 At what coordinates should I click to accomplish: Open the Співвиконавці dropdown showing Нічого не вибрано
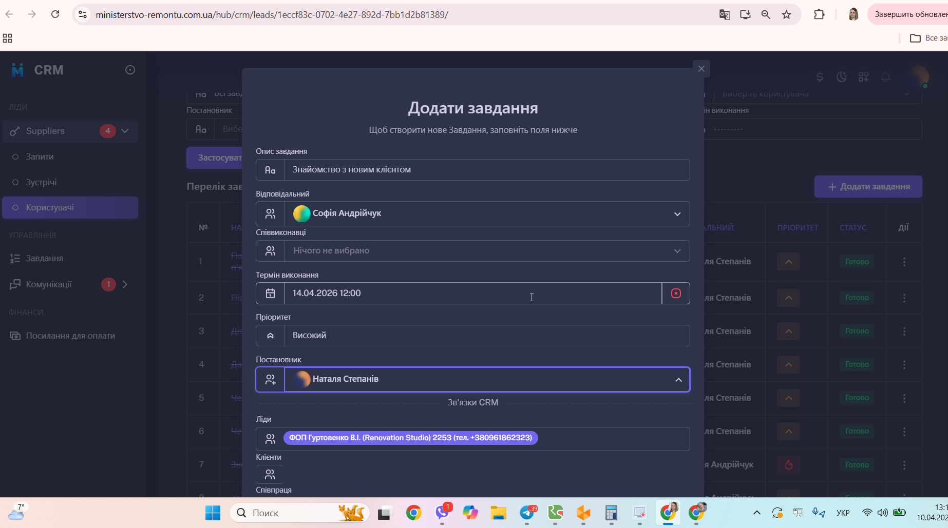(x=677, y=251)
